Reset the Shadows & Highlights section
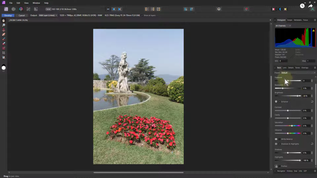The image size is (317, 178). click(312, 144)
